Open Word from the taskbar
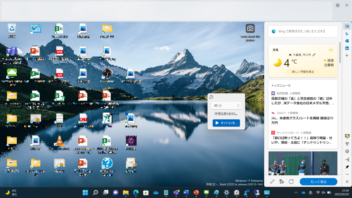Image resolution: width=352 pixels, height=198 pixels. [186, 192]
